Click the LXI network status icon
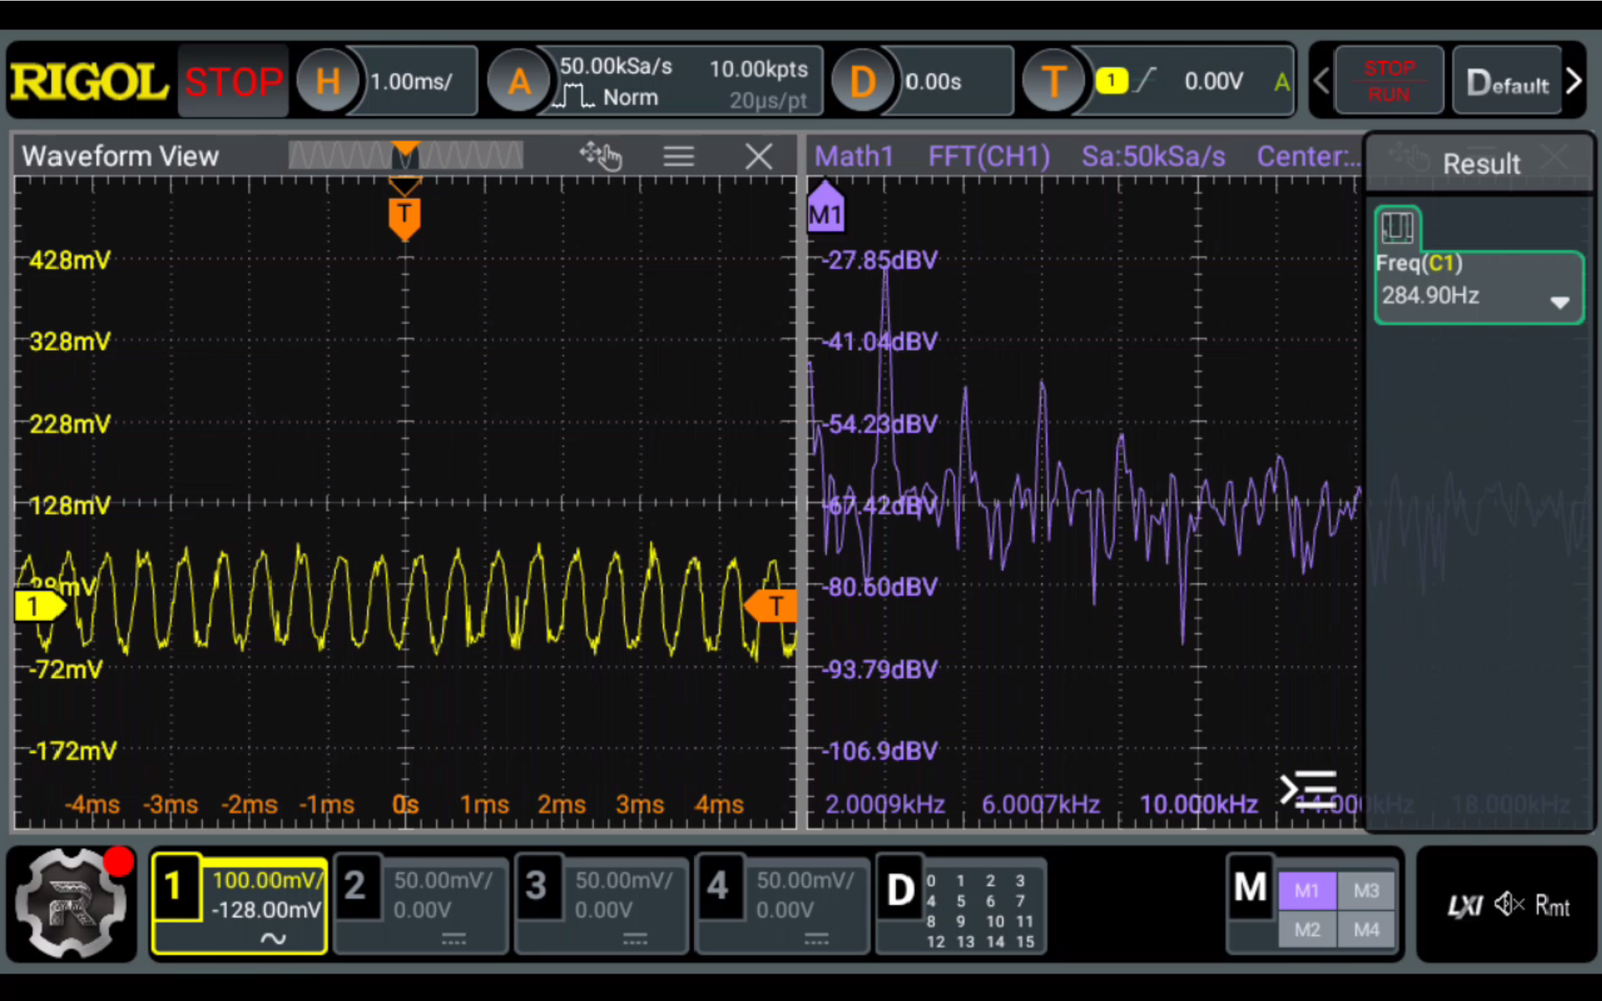This screenshot has height=1001, width=1602. pos(1465,906)
